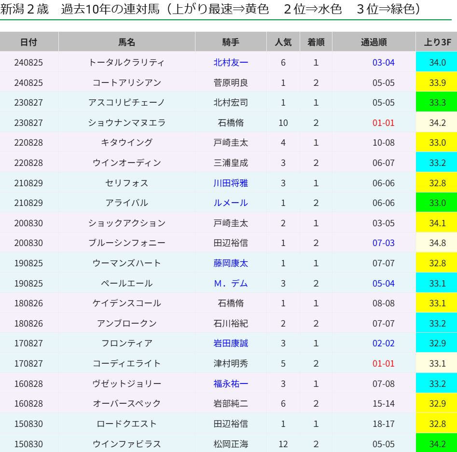This screenshot has height=452, width=457.
Task: Click the 上り3F column header
Action: click(x=437, y=42)
